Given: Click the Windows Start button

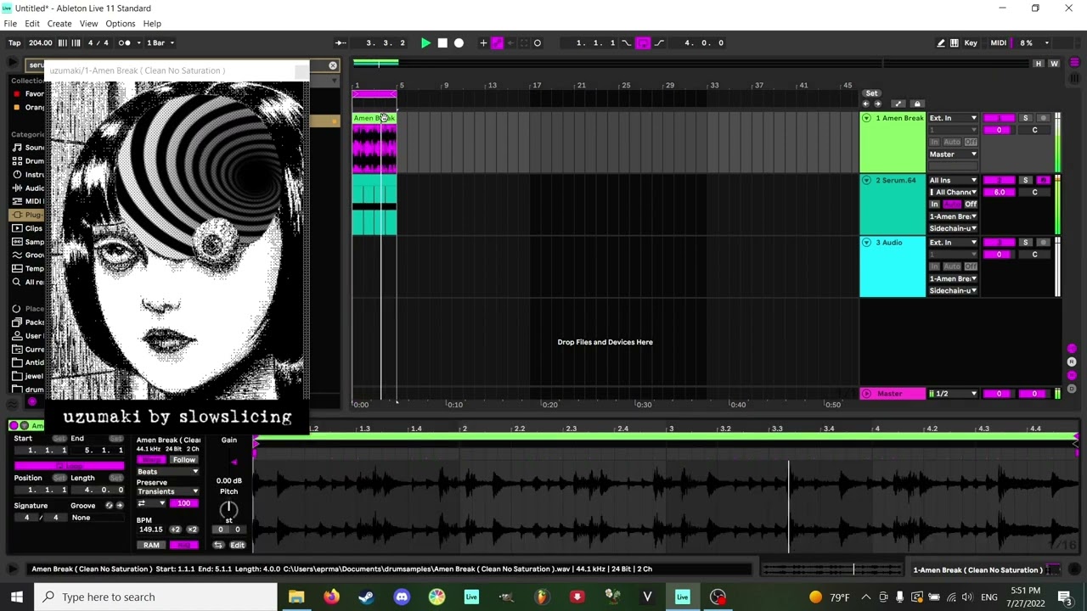Looking at the screenshot, I should 17,597.
